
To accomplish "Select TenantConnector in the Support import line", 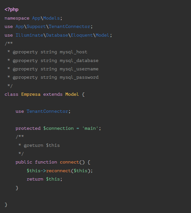I will [70, 26].
